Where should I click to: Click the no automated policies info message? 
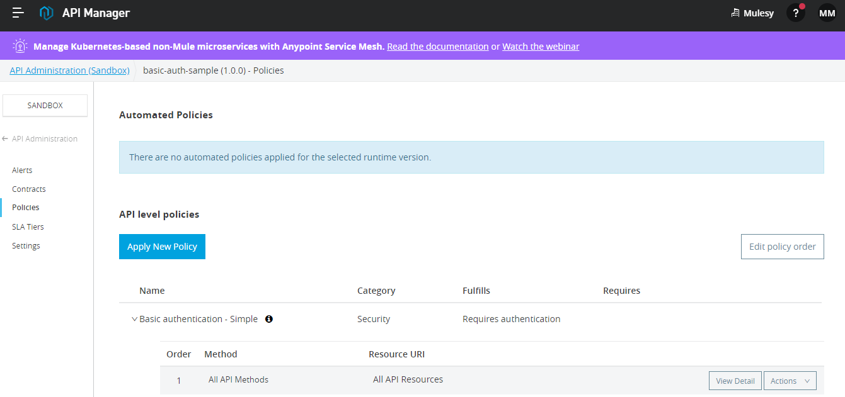[471, 157]
